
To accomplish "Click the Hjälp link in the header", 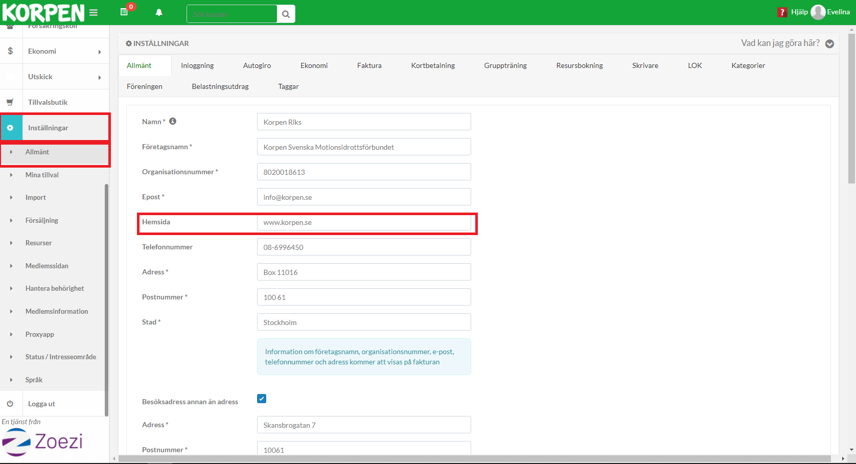I will tap(799, 12).
